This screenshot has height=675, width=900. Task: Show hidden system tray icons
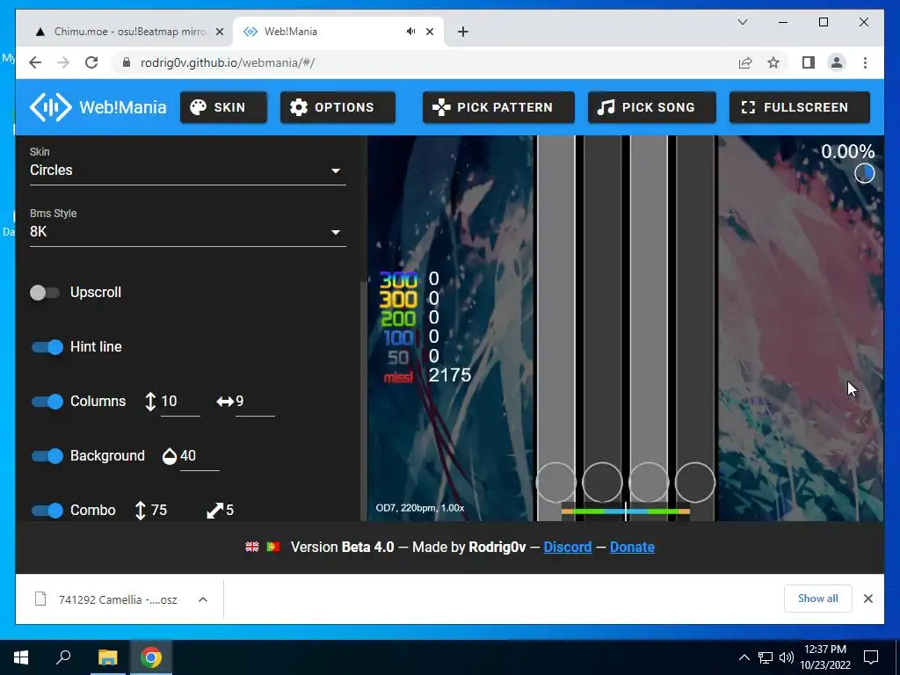(x=744, y=657)
